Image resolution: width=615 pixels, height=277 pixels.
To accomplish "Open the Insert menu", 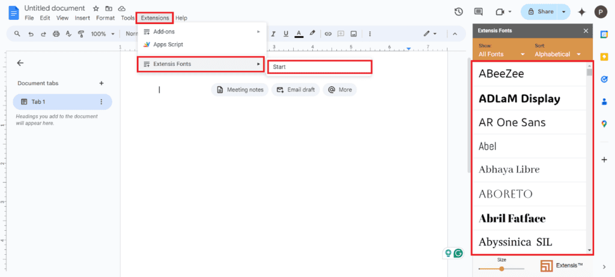I will point(82,18).
